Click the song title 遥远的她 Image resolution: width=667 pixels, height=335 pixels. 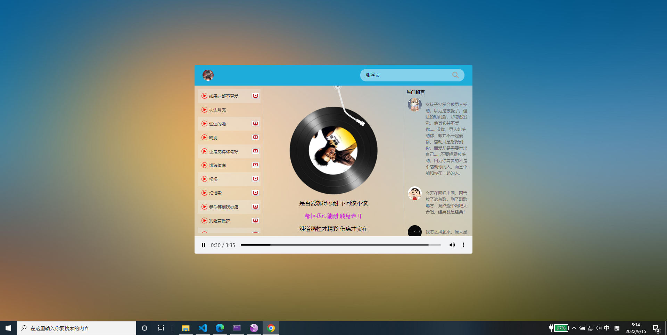pos(217,123)
